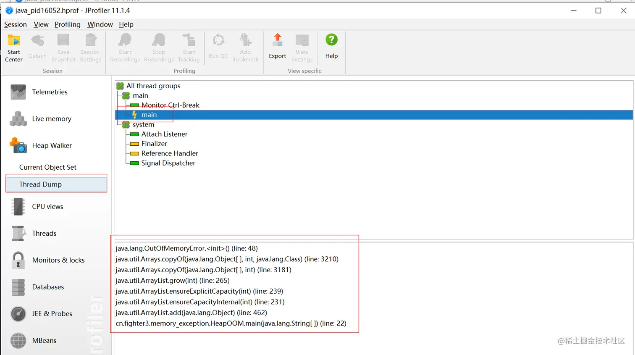
Task: Click the Arrays.copyOf line 3210 stack frame
Action: click(x=227, y=259)
